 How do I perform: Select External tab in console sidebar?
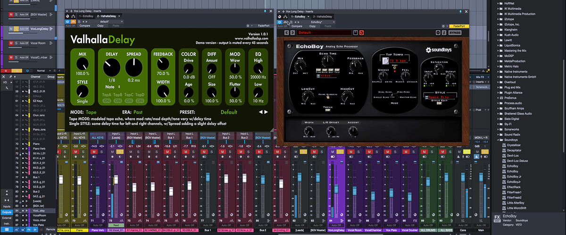(x=7, y=218)
